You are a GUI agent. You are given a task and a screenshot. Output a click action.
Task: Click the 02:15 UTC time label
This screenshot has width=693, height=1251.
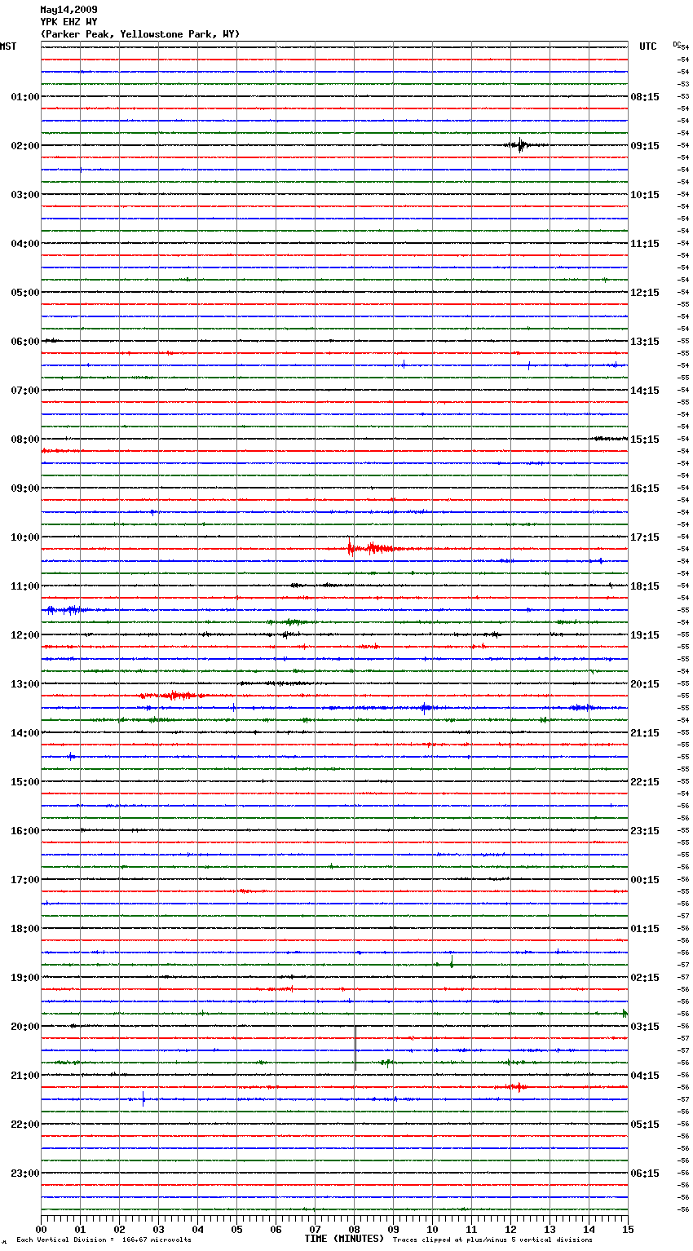click(645, 978)
